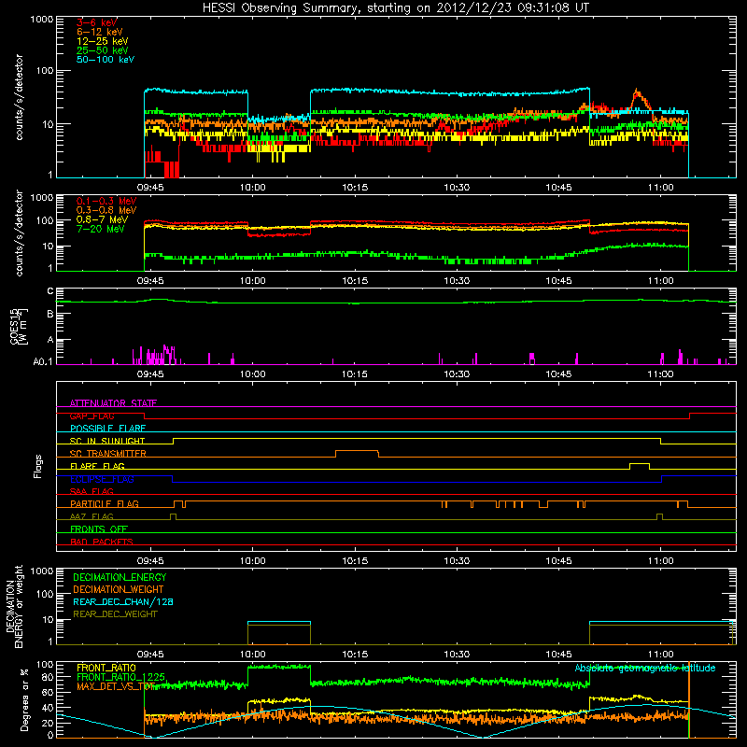This screenshot has height=747, width=747.
Task: Click the "Degrees or %" axis title
Action: (24, 699)
